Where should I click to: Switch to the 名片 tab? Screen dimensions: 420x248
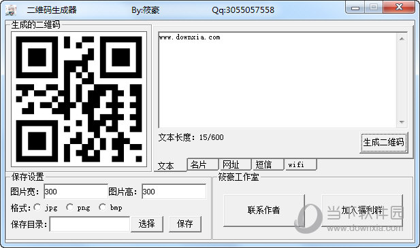[x=203, y=164]
